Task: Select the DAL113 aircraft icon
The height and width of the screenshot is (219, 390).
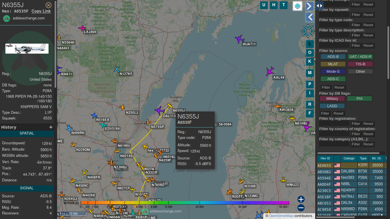Action: click(160, 110)
